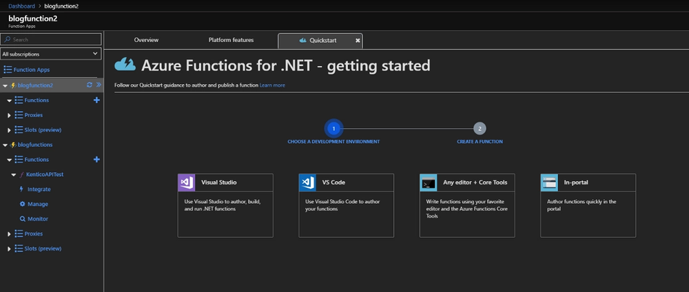This screenshot has height=292, width=689.
Task: Choose the VS Code icon
Action: (308, 182)
